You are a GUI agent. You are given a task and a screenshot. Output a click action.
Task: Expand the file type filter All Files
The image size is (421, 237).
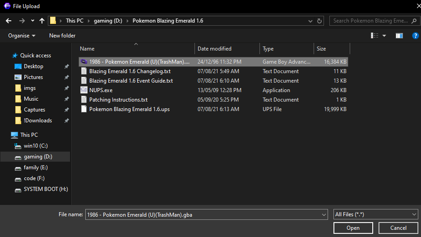coord(375,214)
